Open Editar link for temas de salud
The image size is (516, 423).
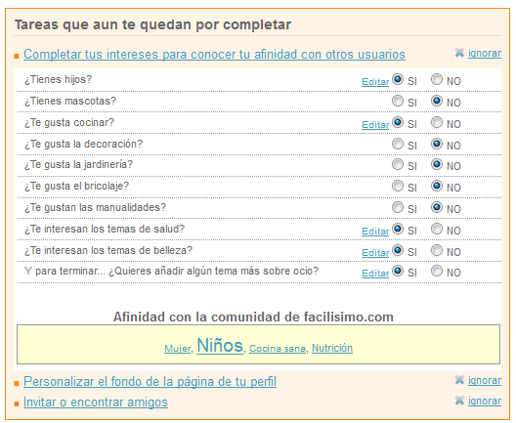click(x=375, y=232)
